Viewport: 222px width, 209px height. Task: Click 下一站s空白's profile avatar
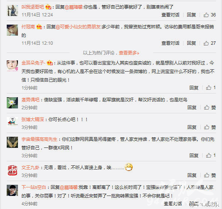pos(12,190)
